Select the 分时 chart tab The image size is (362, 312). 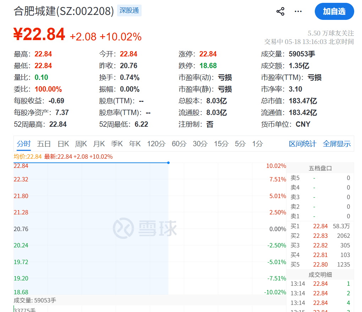tap(23, 144)
